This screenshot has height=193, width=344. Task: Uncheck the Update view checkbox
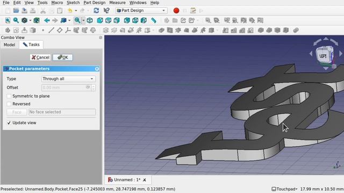pos(9,123)
